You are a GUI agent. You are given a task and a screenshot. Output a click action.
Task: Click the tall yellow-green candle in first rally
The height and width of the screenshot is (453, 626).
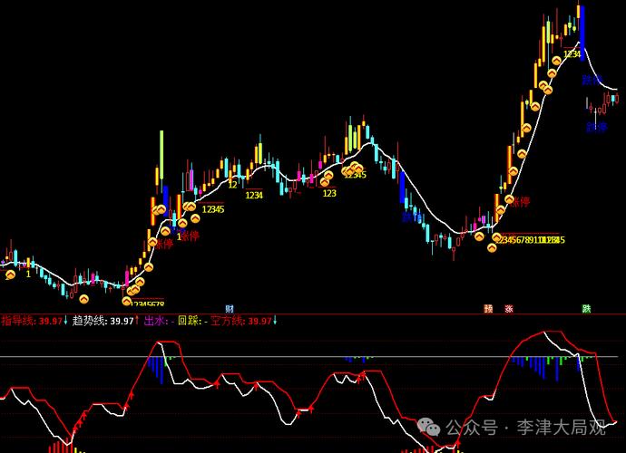[161, 155]
